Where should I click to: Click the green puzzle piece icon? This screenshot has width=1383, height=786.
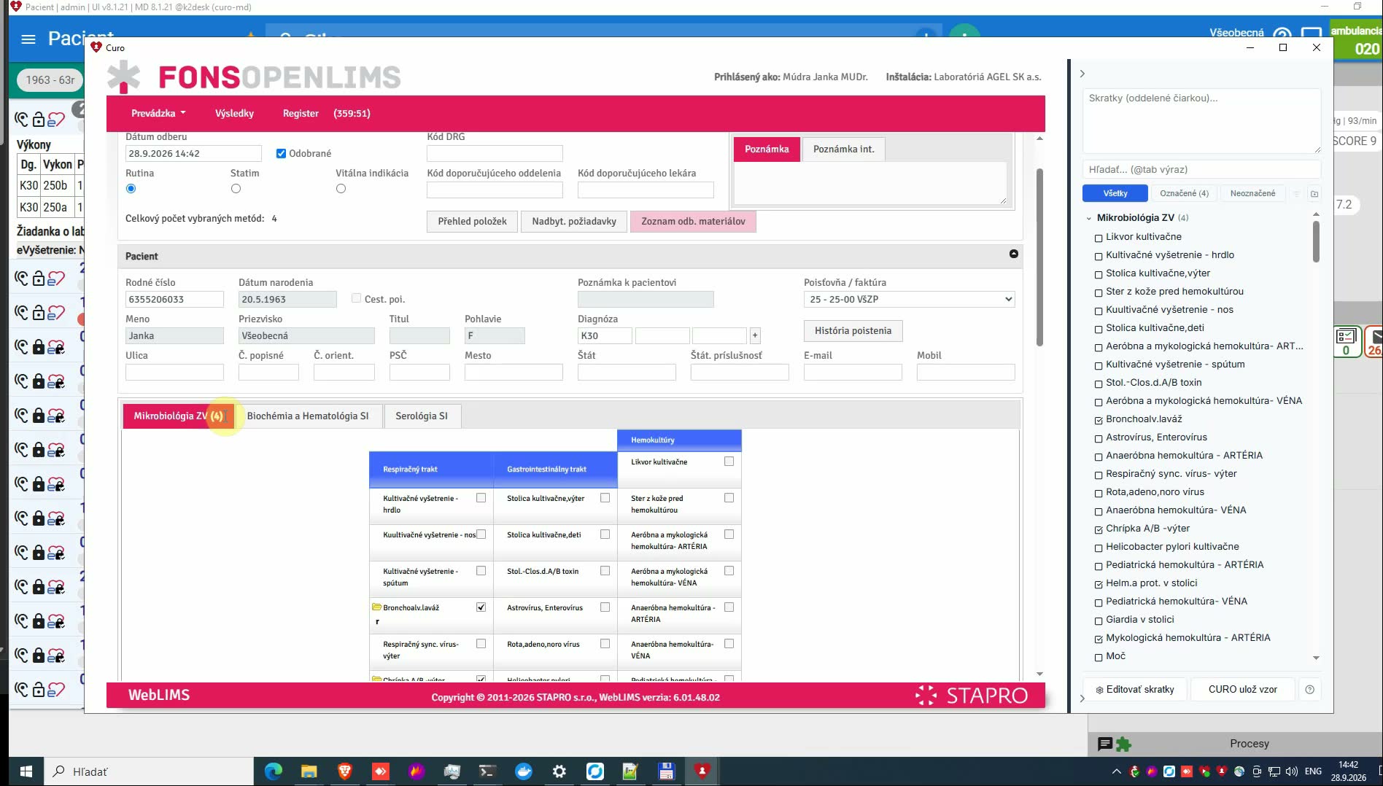click(x=1123, y=744)
